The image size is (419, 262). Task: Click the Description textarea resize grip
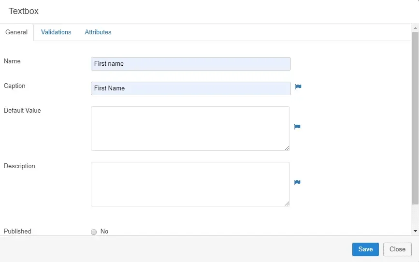tap(287, 204)
